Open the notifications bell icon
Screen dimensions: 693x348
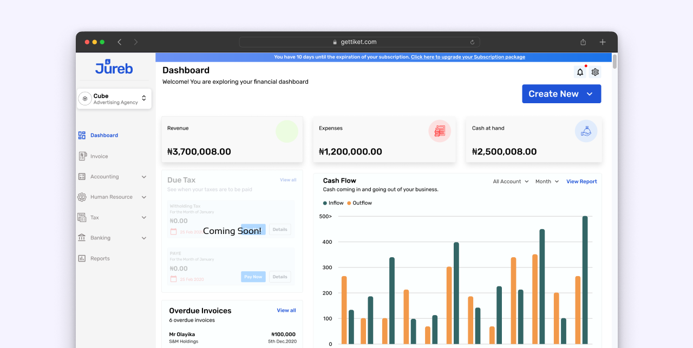tap(580, 72)
